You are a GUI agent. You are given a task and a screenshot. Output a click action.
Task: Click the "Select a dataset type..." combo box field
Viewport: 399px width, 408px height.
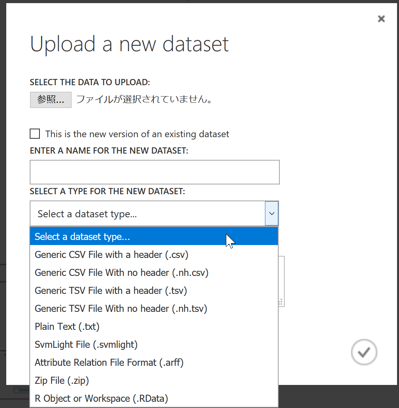tap(147, 213)
